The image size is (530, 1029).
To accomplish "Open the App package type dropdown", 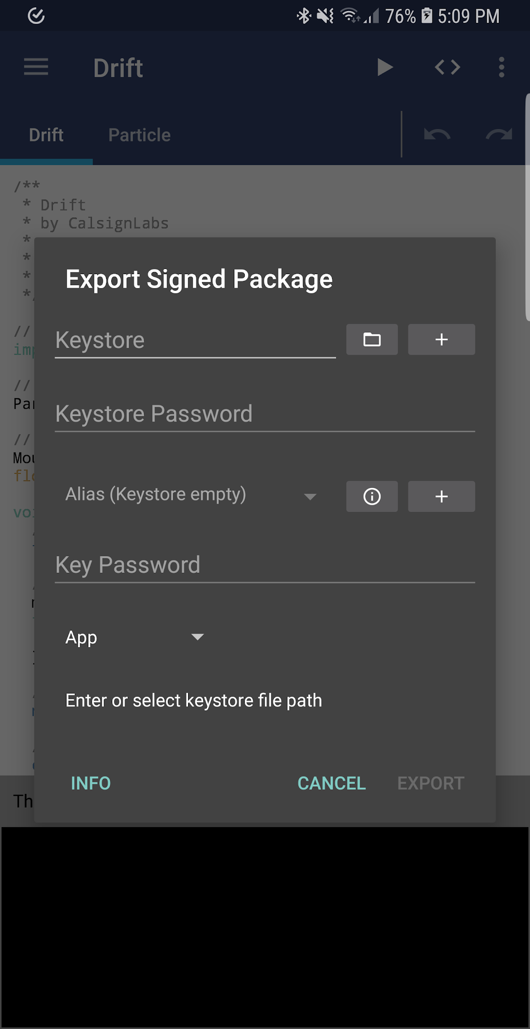I will (x=134, y=637).
